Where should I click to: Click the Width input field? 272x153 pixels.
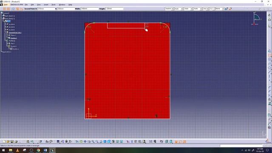(x=90, y=8)
